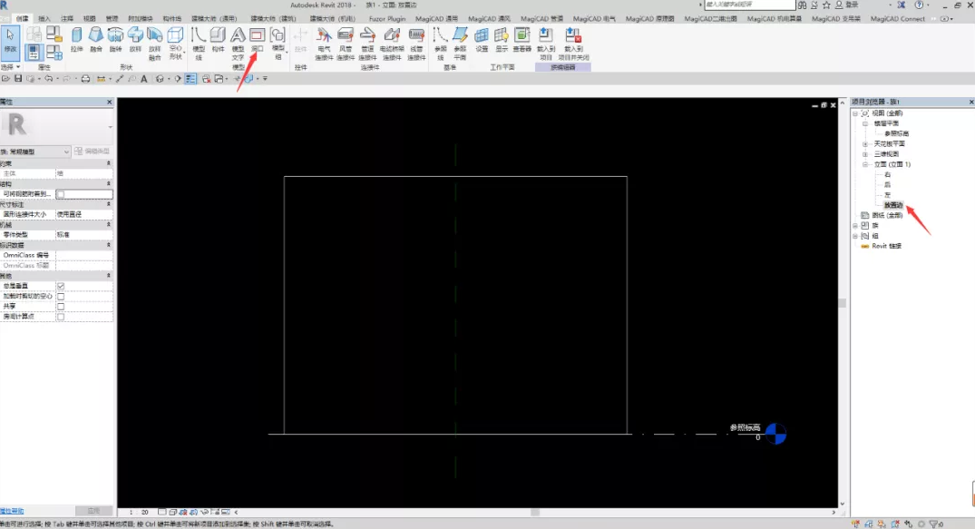
Task: Pick the Revolve (旋转) tool
Action: point(116,39)
